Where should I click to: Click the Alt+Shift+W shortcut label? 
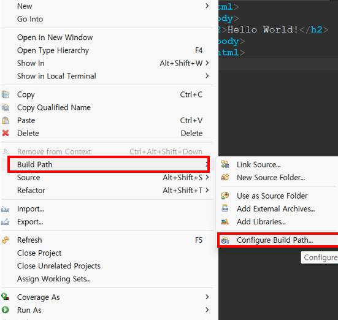181,63
